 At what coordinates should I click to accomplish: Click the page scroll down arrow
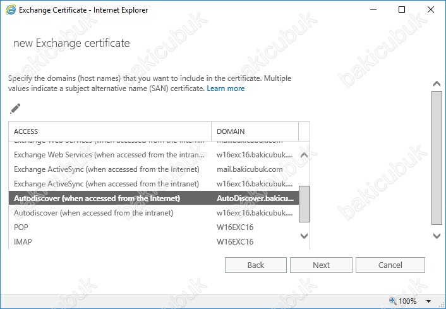click(437, 236)
